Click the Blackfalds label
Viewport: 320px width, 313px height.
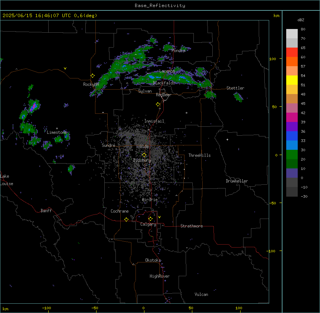click(x=164, y=83)
